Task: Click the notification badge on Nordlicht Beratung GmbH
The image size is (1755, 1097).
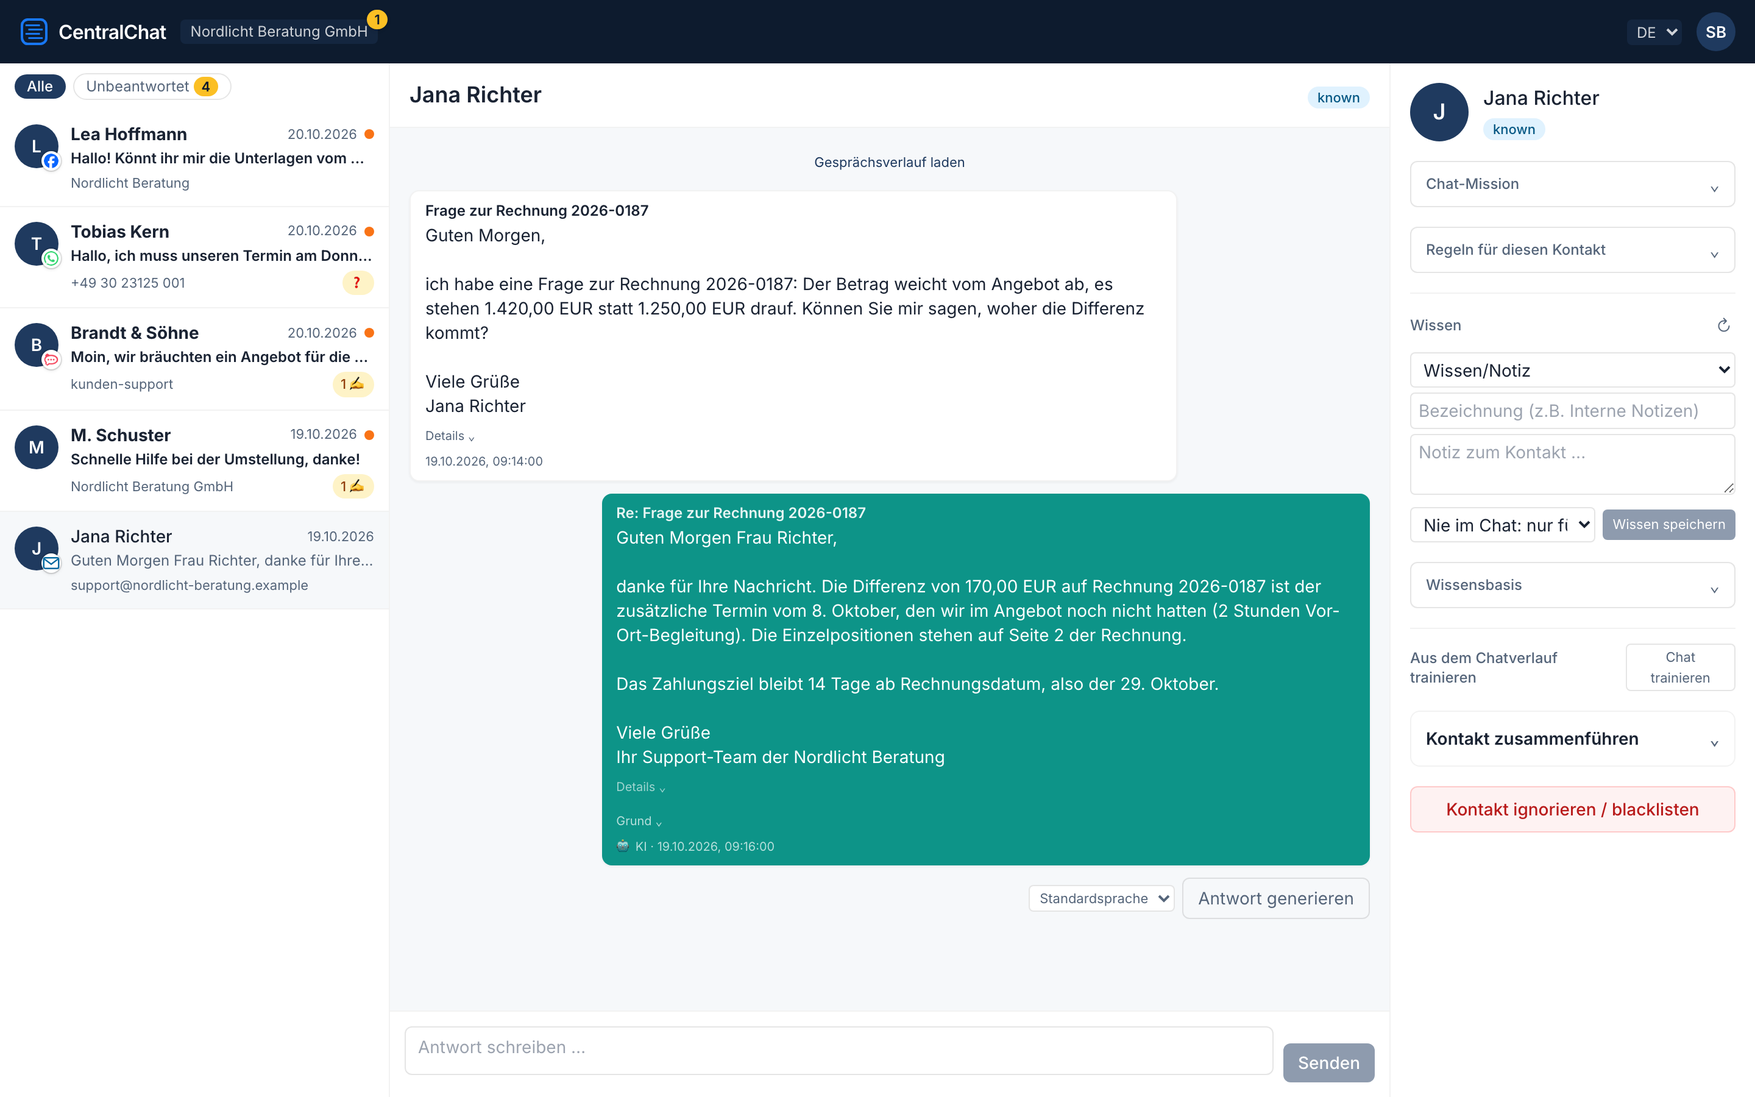Action: [377, 20]
